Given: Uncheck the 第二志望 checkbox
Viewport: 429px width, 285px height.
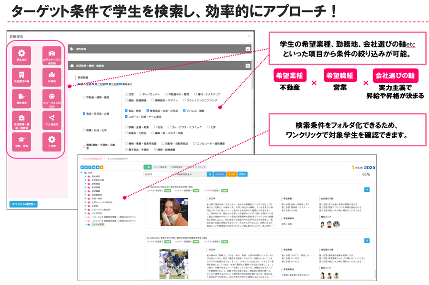Looking at the screenshot, I should pyautogui.click(x=93, y=84).
